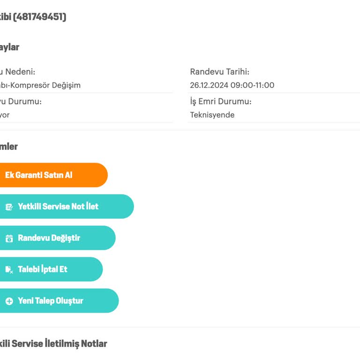Click the section heading above Ek Garanti button
360x360 pixels.
[8, 146]
